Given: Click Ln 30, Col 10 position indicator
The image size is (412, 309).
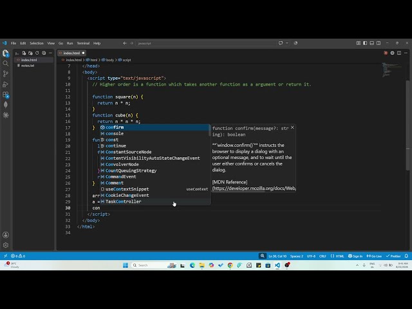Looking at the screenshot, I should click(x=277, y=256).
